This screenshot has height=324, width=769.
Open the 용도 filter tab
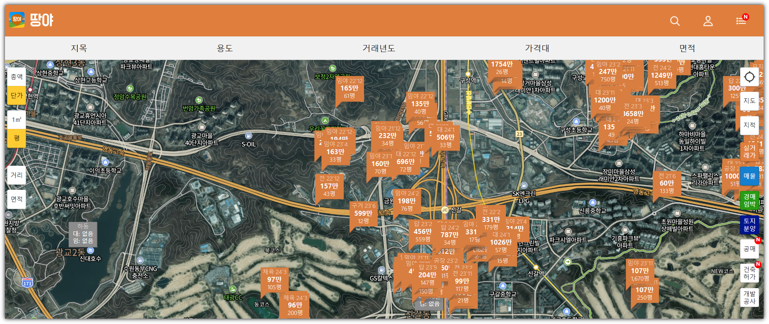[x=225, y=48]
